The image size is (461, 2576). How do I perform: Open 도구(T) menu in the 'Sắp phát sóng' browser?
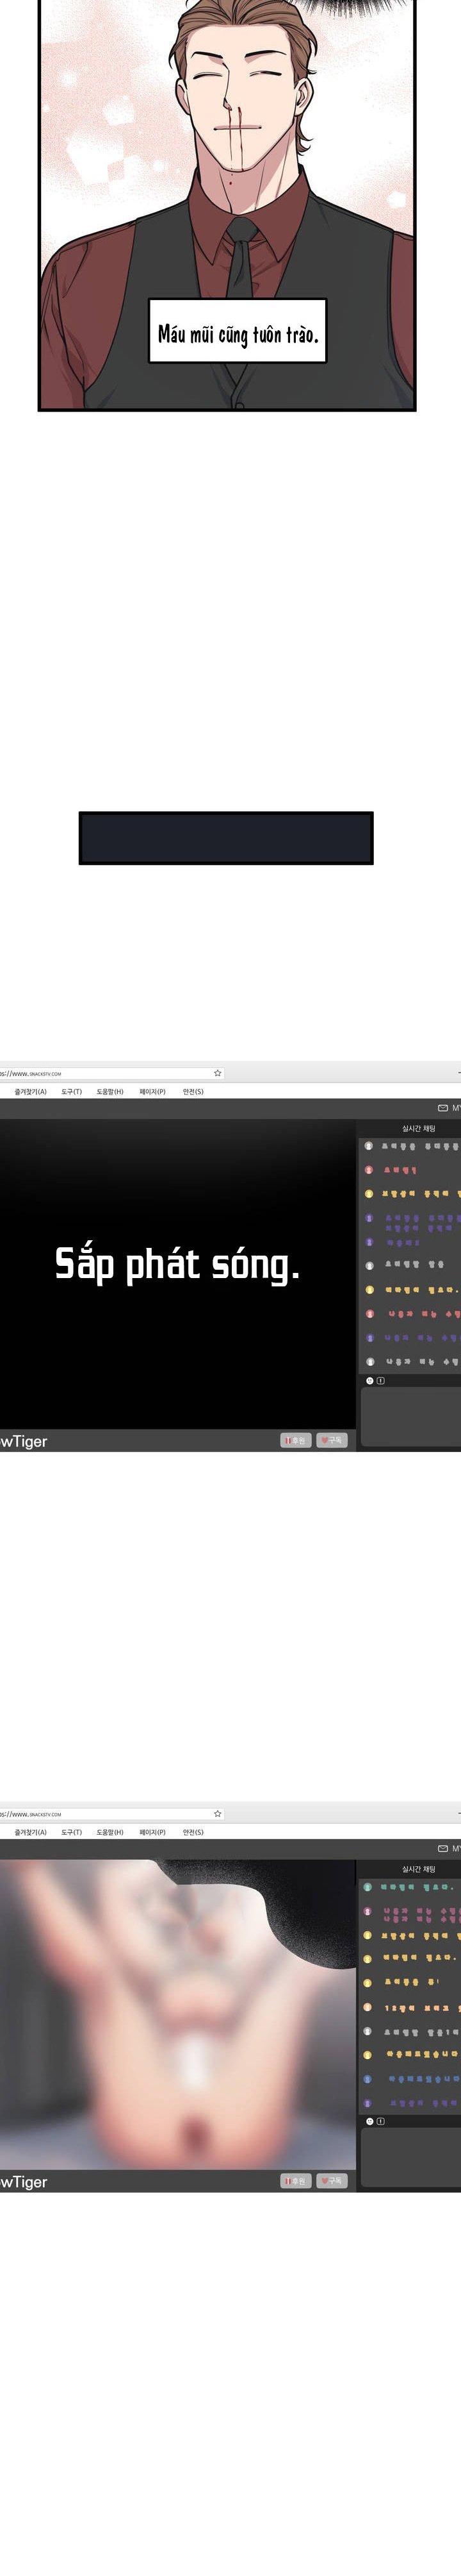(71, 1091)
